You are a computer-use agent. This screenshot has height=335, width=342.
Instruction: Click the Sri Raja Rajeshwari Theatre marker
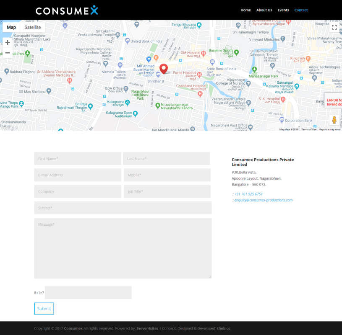[90, 106]
